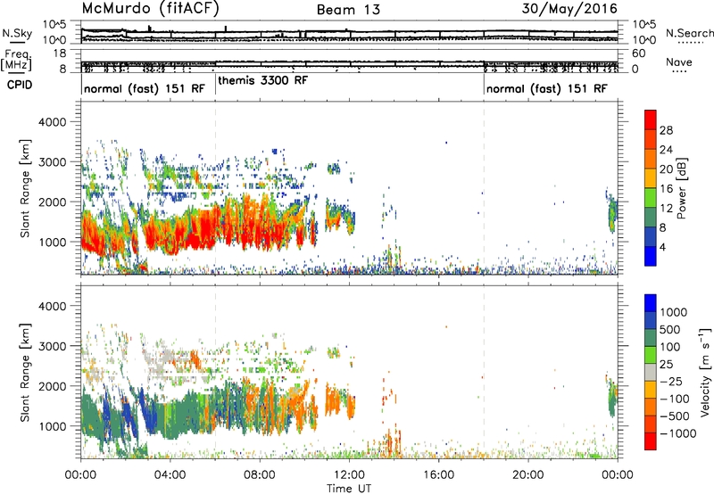Click the '100' tick on velocity colorbar
Screen dimensions: 714x494
pyautogui.click(x=670, y=347)
